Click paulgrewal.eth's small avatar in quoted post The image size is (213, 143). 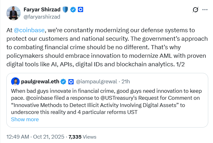(x=15, y=82)
